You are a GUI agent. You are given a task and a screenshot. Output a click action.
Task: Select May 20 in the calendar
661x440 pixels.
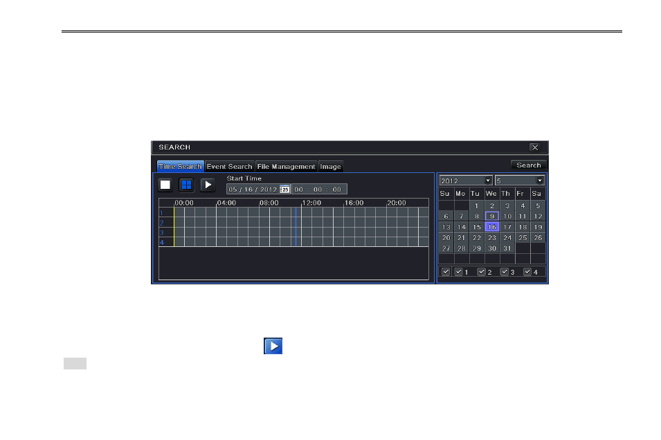(x=446, y=238)
